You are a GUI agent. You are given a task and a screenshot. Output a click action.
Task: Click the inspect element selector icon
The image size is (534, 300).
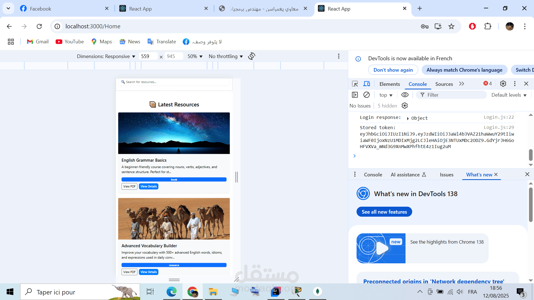tap(355, 84)
